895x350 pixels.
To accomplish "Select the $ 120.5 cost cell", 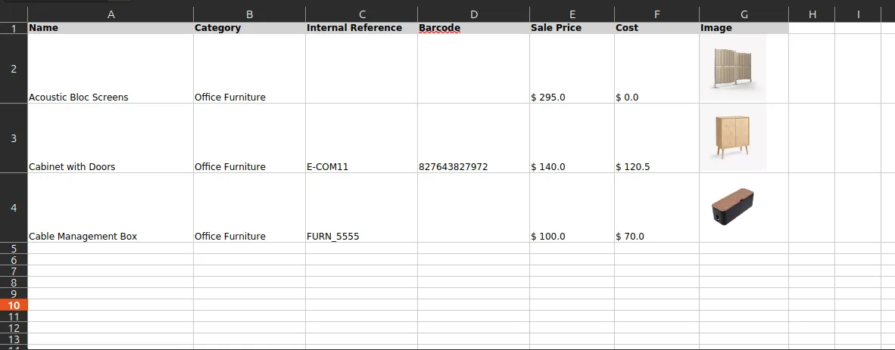I will point(656,138).
